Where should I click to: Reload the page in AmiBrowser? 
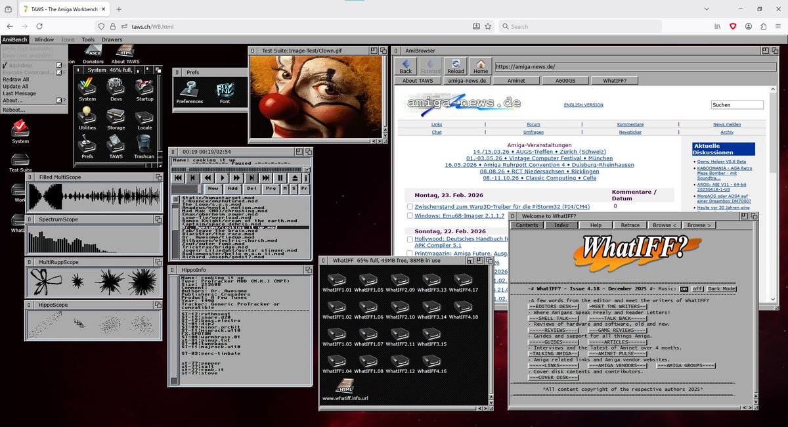point(455,66)
